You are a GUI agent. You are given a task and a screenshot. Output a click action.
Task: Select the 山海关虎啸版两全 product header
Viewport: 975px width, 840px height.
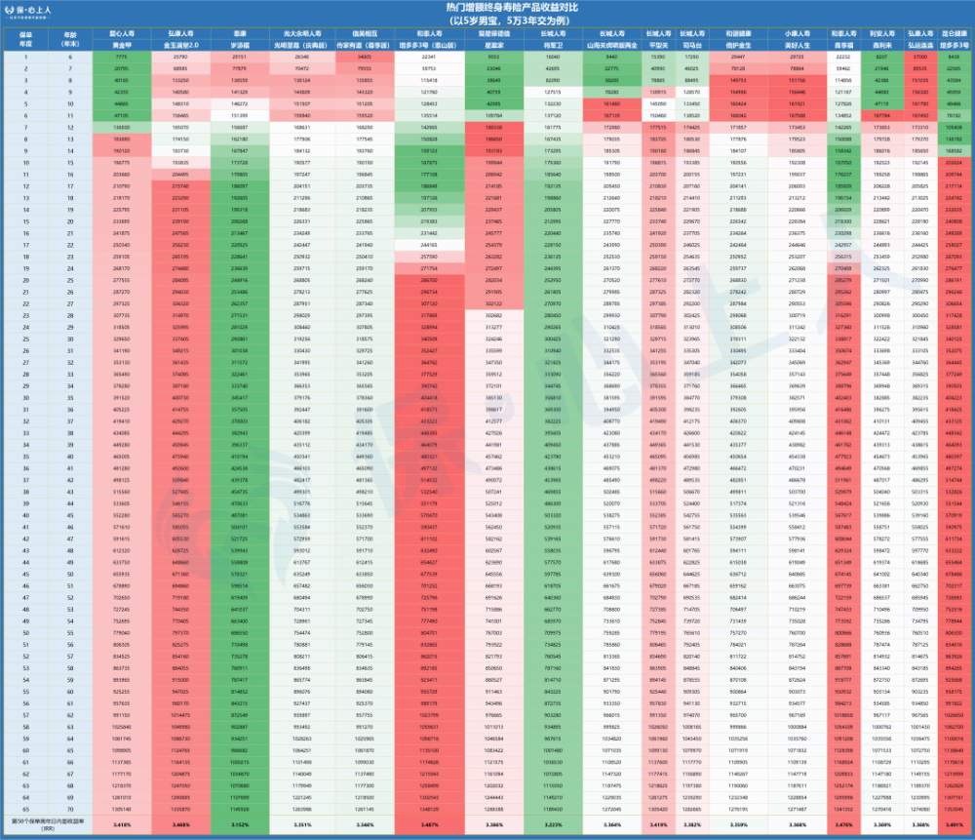tap(612, 46)
